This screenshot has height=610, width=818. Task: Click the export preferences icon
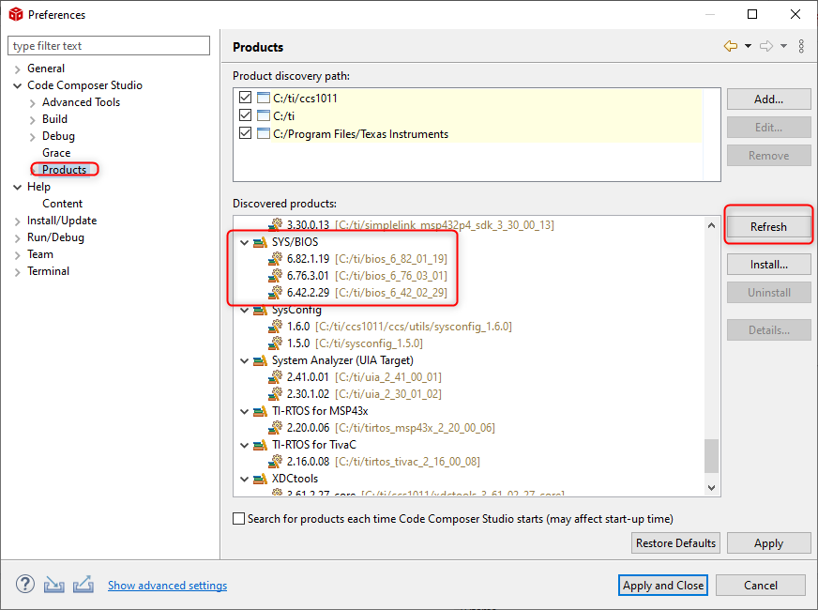point(83,584)
